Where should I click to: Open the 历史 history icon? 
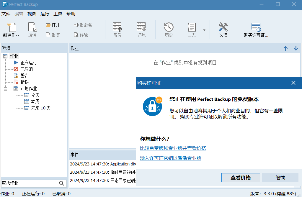[x=169, y=30]
